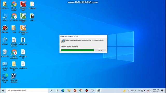The image size is (166, 93).
Task: Open the network icon in the system tray
Action: (x=142, y=91)
